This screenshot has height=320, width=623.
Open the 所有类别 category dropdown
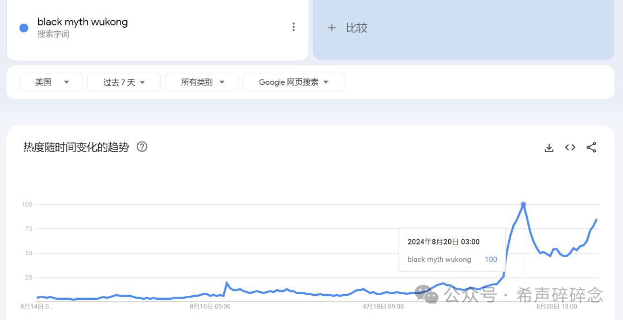click(202, 82)
